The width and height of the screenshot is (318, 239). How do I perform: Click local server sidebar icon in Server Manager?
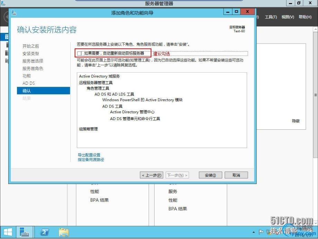(7, 45)
